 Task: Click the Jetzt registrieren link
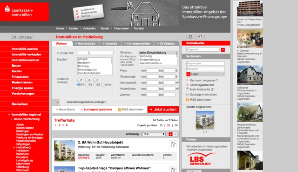click(x=202, y=85)
